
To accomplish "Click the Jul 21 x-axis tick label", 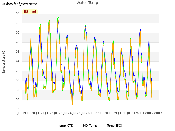I will (40, 113).
